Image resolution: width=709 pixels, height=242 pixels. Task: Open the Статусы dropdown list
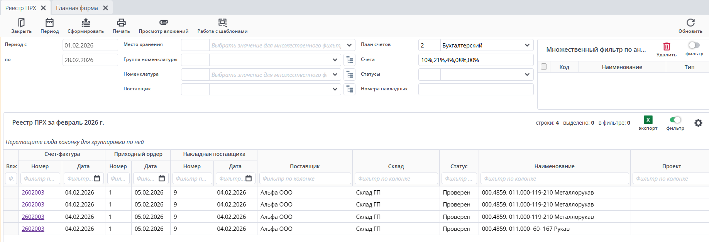click(527, 74)
